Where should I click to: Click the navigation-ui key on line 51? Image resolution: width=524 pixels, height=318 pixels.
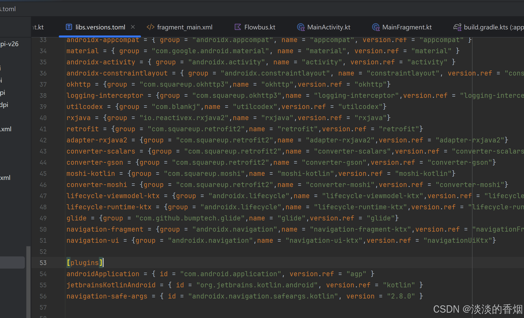point(93,240)
